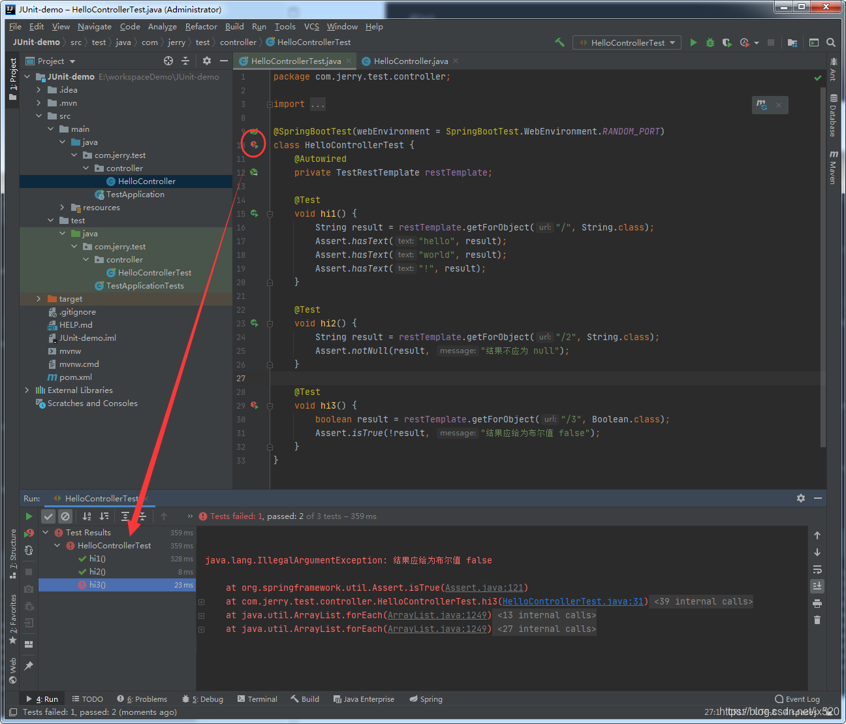
Task: Collapse the src folder
Action: pyautogui.click(x=39, y=116)
